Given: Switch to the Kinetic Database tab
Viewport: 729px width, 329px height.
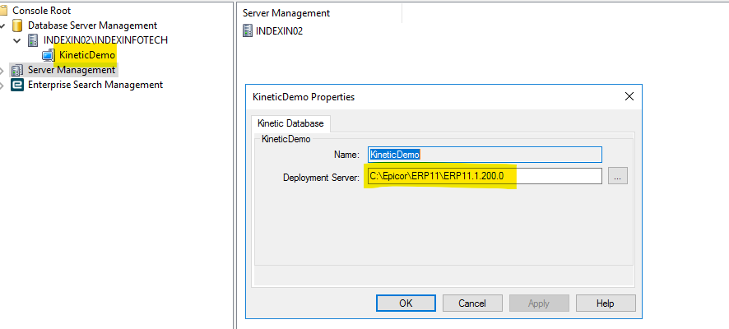Looking at the screenshot, I should tap(290, 123).
